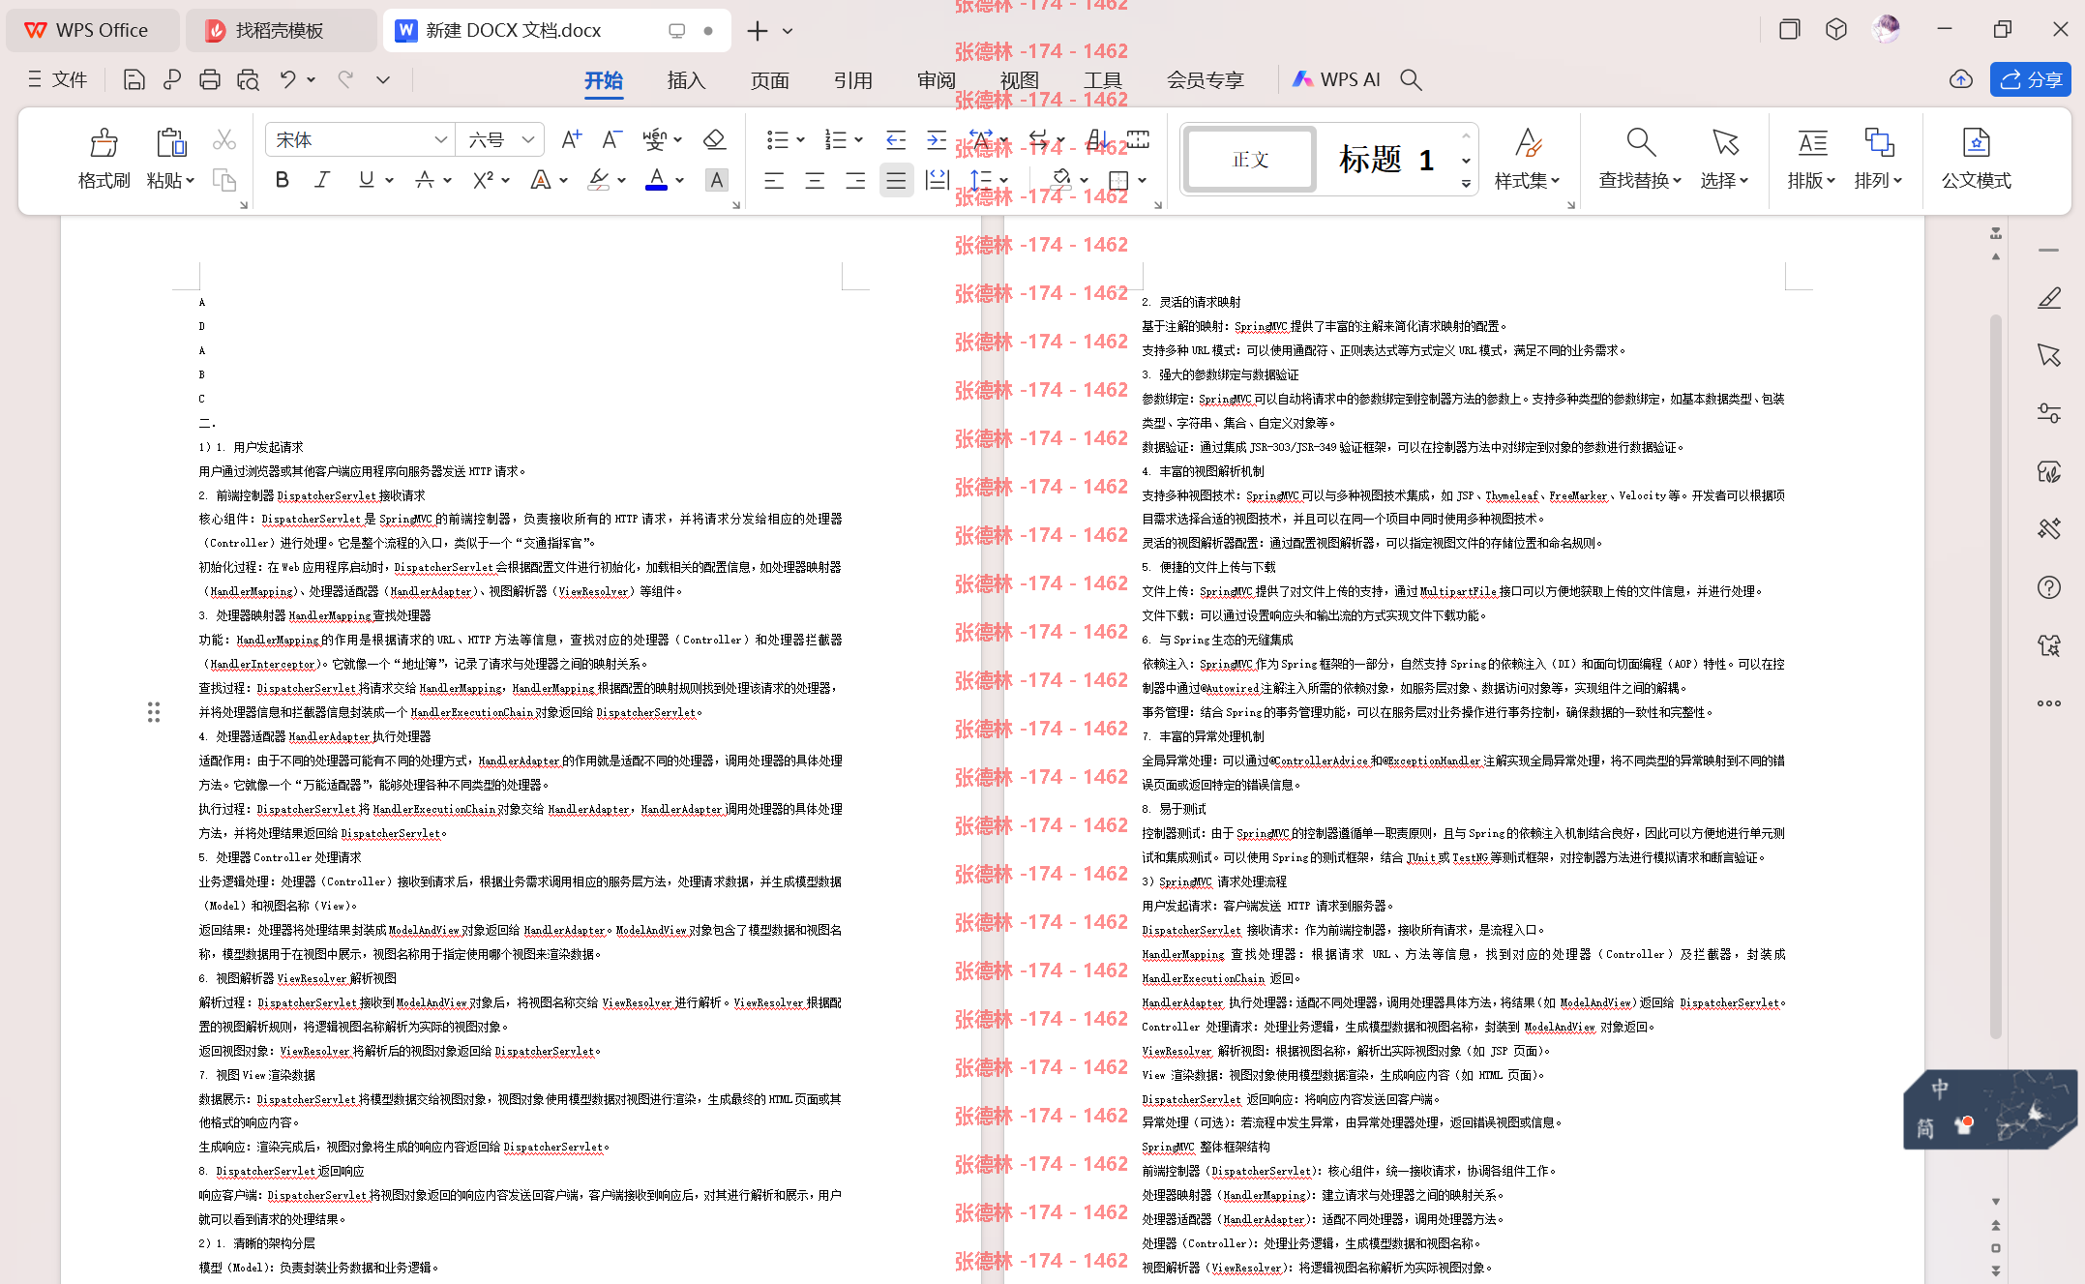Click the vertical scrollbar of document
2085x1284 pixels.
click(x=1995, y=677)
